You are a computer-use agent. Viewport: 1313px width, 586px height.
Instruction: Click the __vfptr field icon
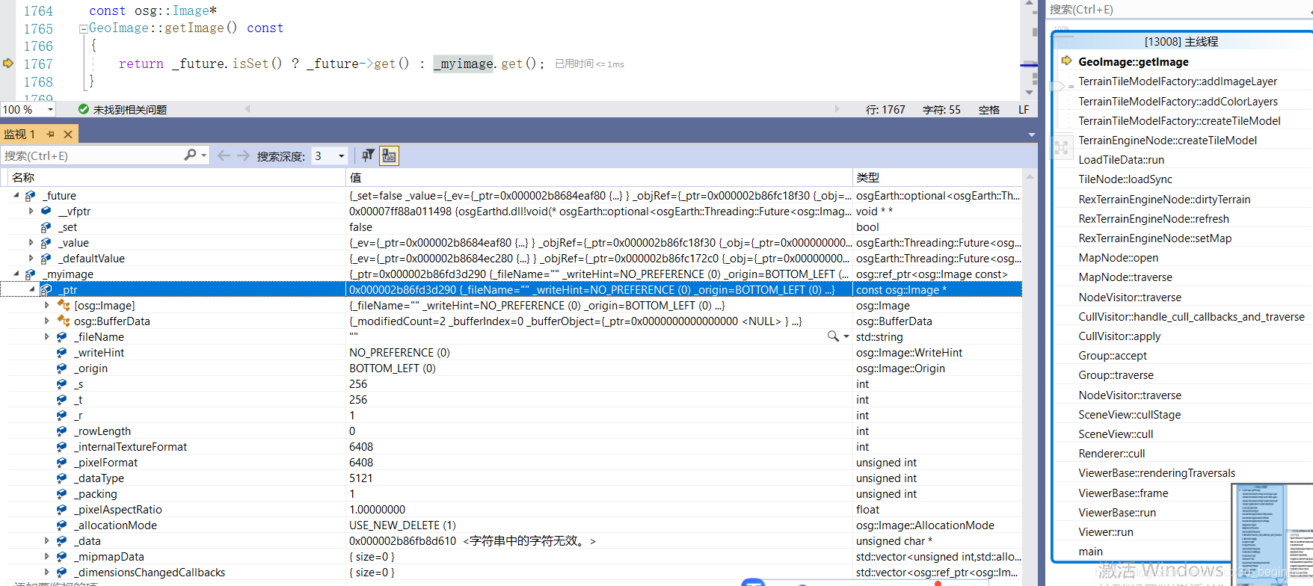46,212
